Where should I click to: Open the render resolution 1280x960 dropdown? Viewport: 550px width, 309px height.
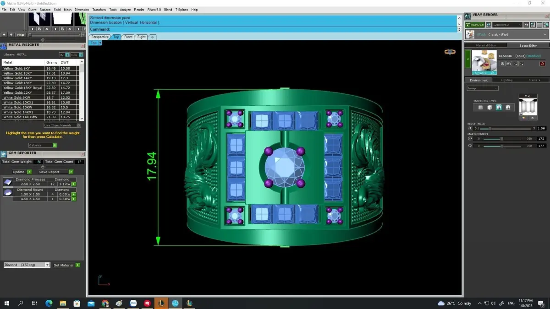(x=507, y=25)
